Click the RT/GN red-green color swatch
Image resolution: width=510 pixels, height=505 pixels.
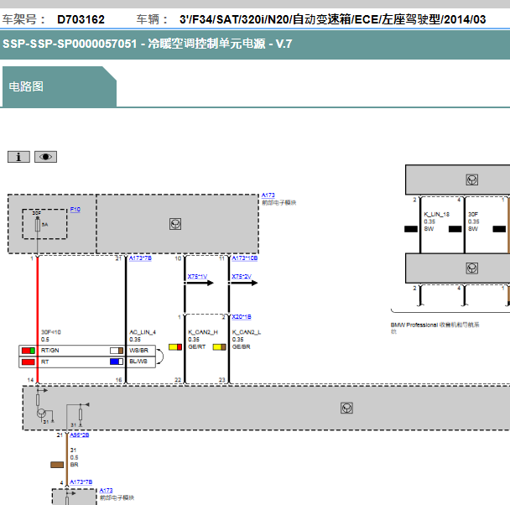[x=29, y=351]
